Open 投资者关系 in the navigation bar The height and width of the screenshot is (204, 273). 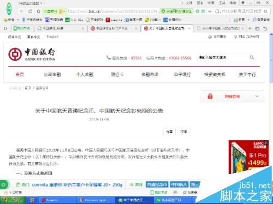point(215,75)
